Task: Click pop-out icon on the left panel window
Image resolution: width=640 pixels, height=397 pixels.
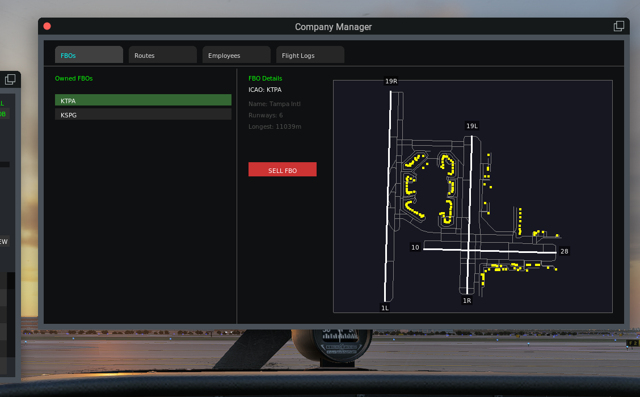Action: (10, 79)
